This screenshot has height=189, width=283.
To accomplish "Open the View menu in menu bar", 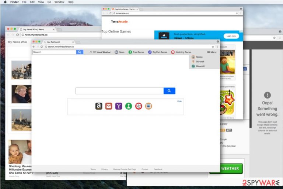I will 41,2.
